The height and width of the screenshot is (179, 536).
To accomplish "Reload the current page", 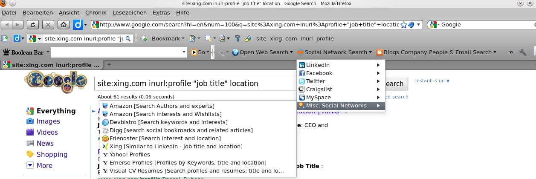I will click(33, 25).
